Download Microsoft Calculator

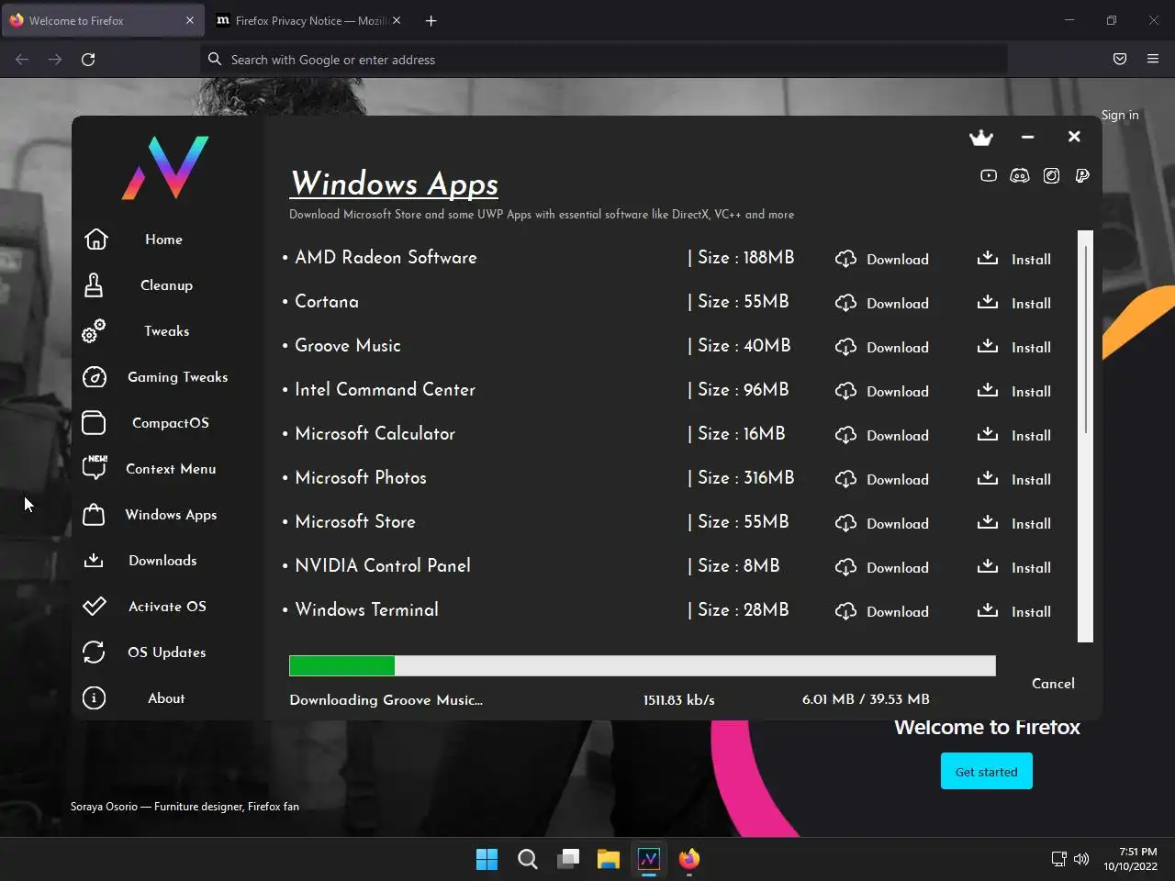882,435
